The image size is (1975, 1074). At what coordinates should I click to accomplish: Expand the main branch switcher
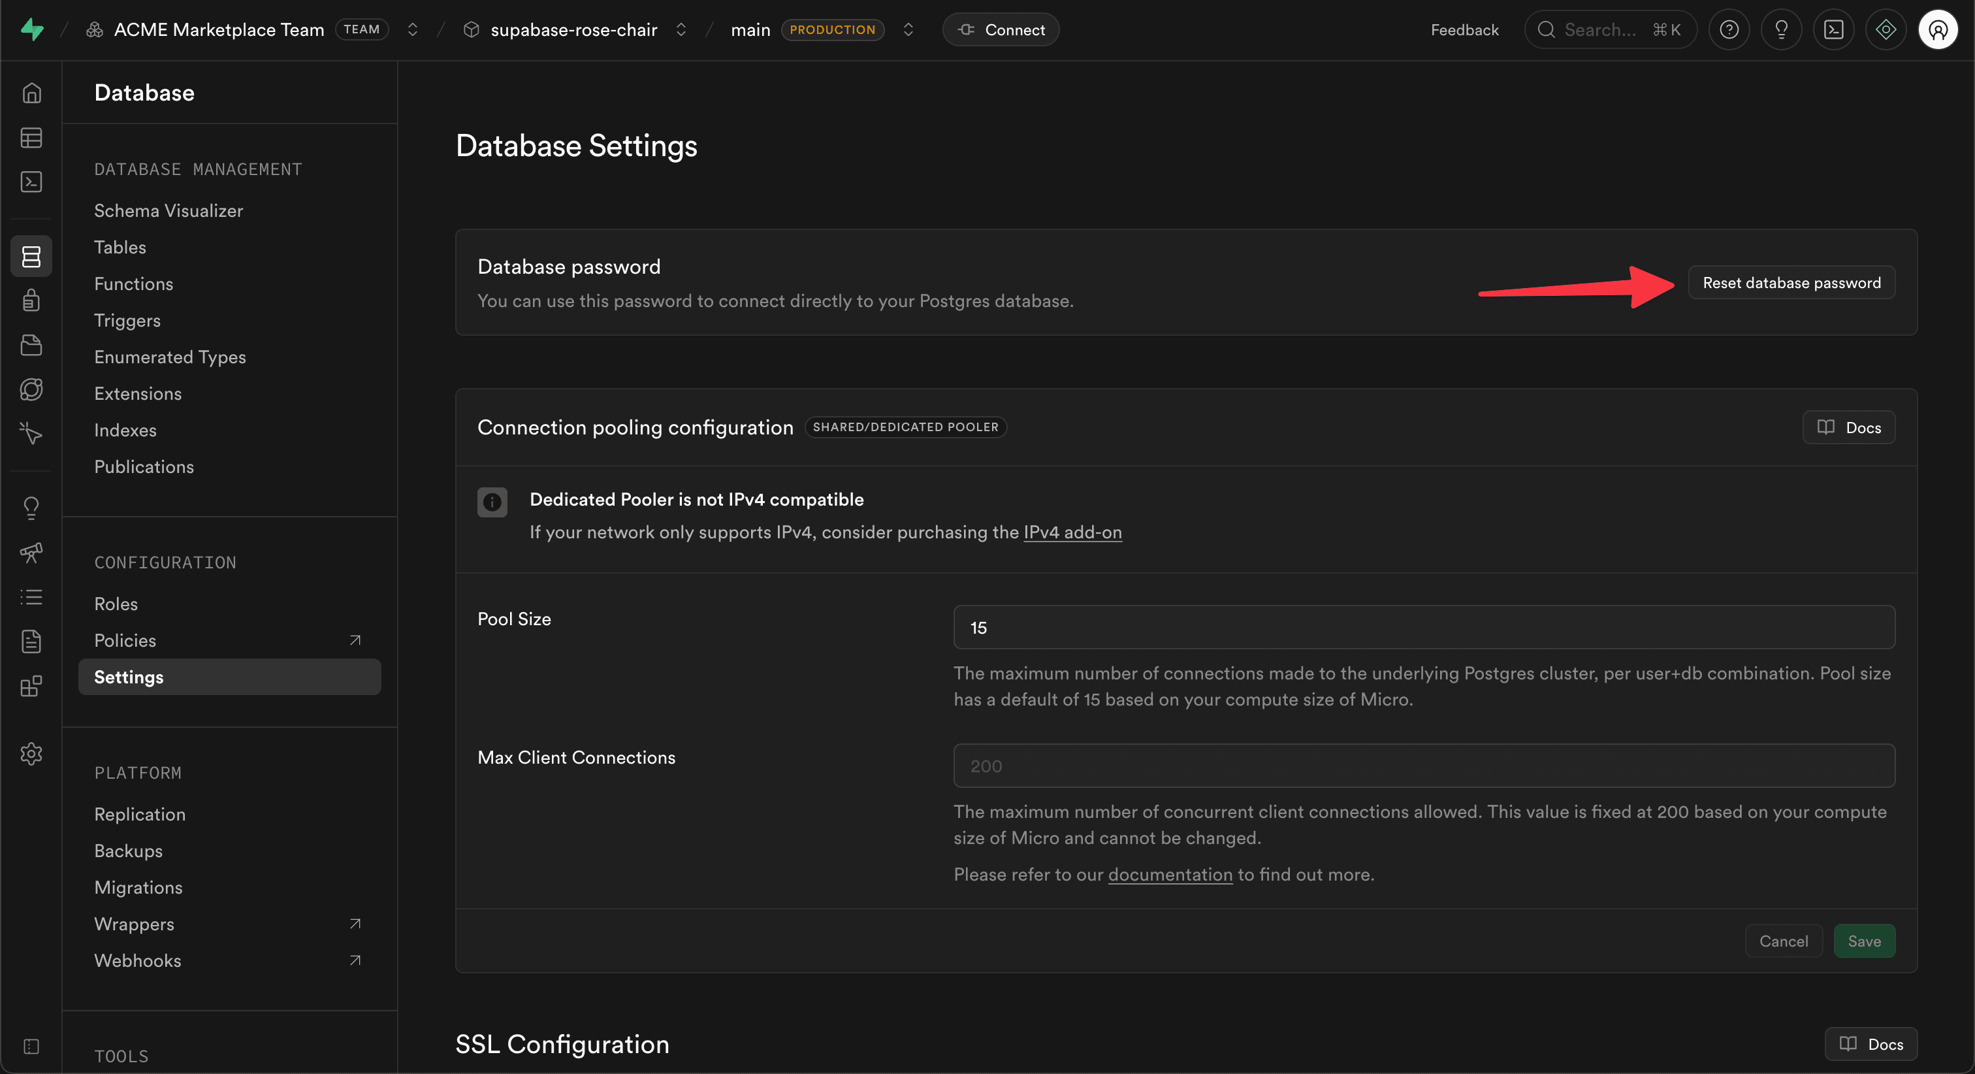(908, 30)
